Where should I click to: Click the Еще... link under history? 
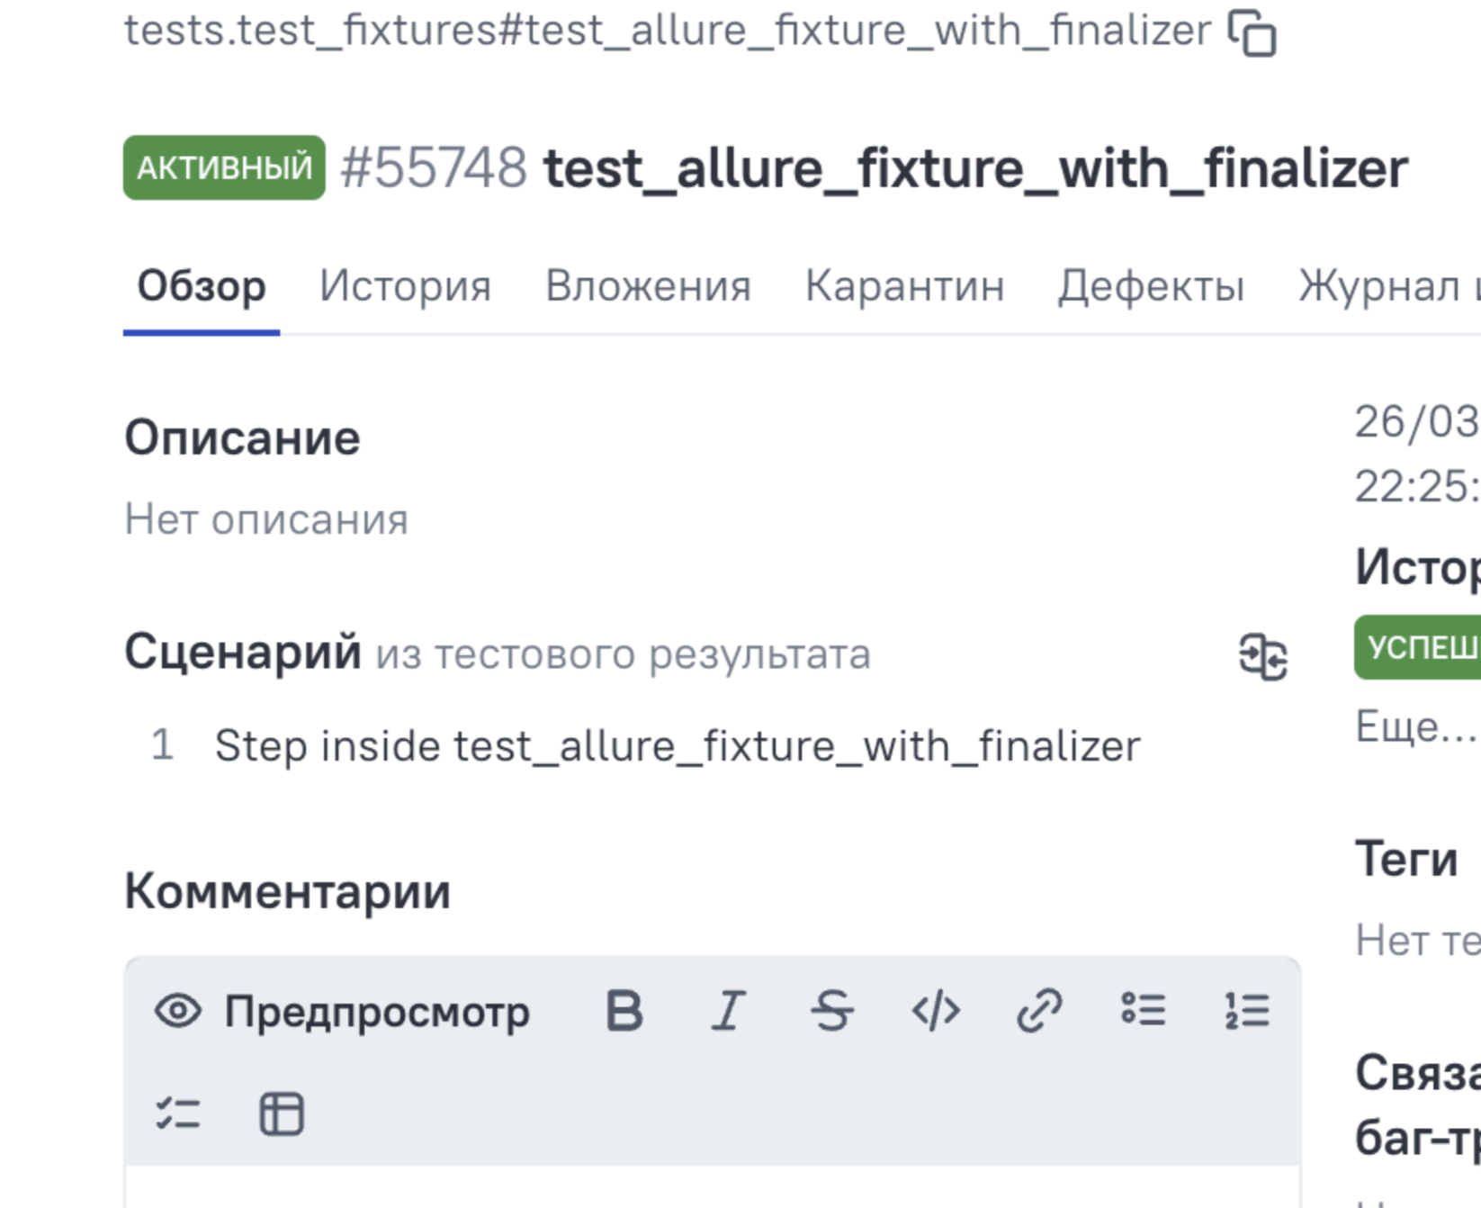1416,726
